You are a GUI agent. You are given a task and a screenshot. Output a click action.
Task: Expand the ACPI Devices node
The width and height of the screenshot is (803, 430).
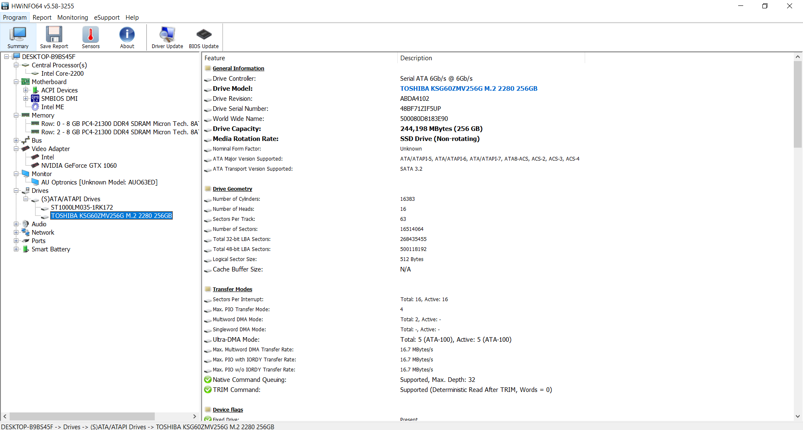point(26,90)
